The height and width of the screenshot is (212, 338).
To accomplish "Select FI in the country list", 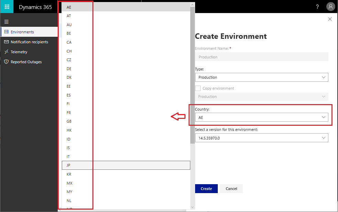I will tap(126, 104).
